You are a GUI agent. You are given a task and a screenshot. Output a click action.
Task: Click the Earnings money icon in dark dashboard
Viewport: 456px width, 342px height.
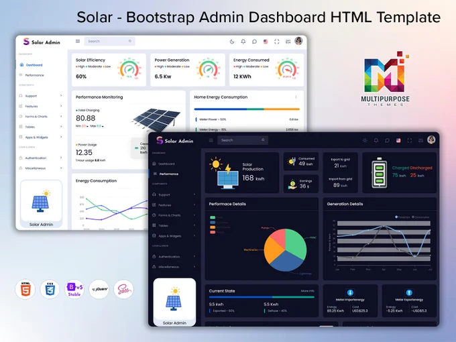(292, 184)
